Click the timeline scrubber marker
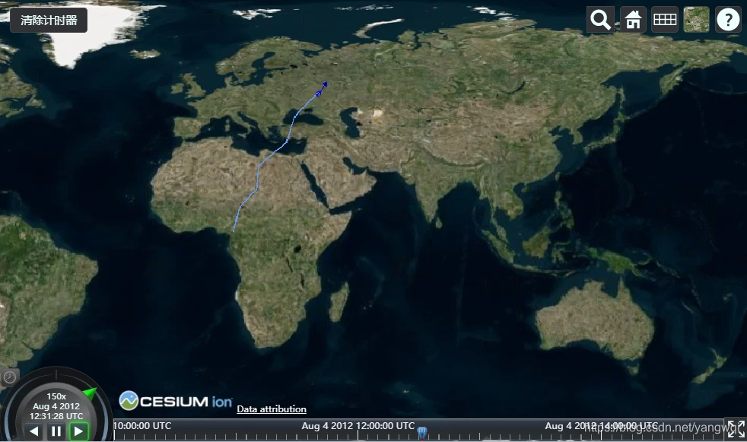 click(422, 432)
